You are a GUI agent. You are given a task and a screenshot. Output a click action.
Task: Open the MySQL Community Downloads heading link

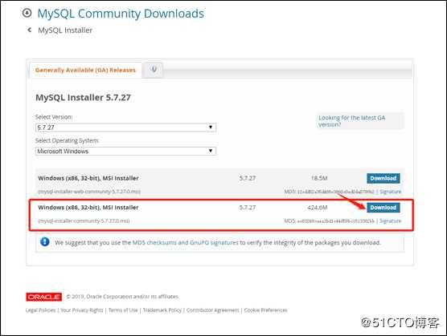[121, 14]
